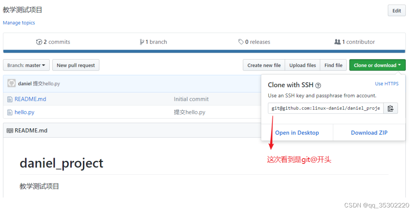Image resolution: width=415 pixels, height=212 pixels.
Task: Click daniel author name in latest commit
Action: [x=25, y=84]
